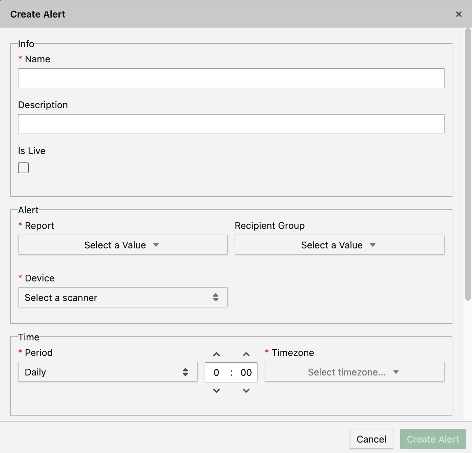Click the Description input field

tap(231, 124)
